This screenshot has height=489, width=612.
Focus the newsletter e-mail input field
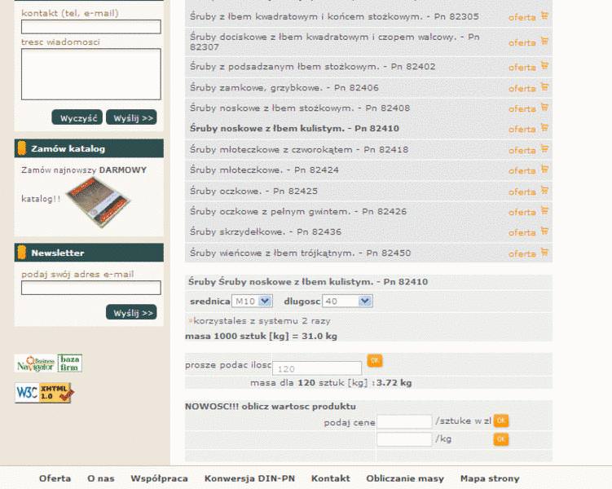90,288
